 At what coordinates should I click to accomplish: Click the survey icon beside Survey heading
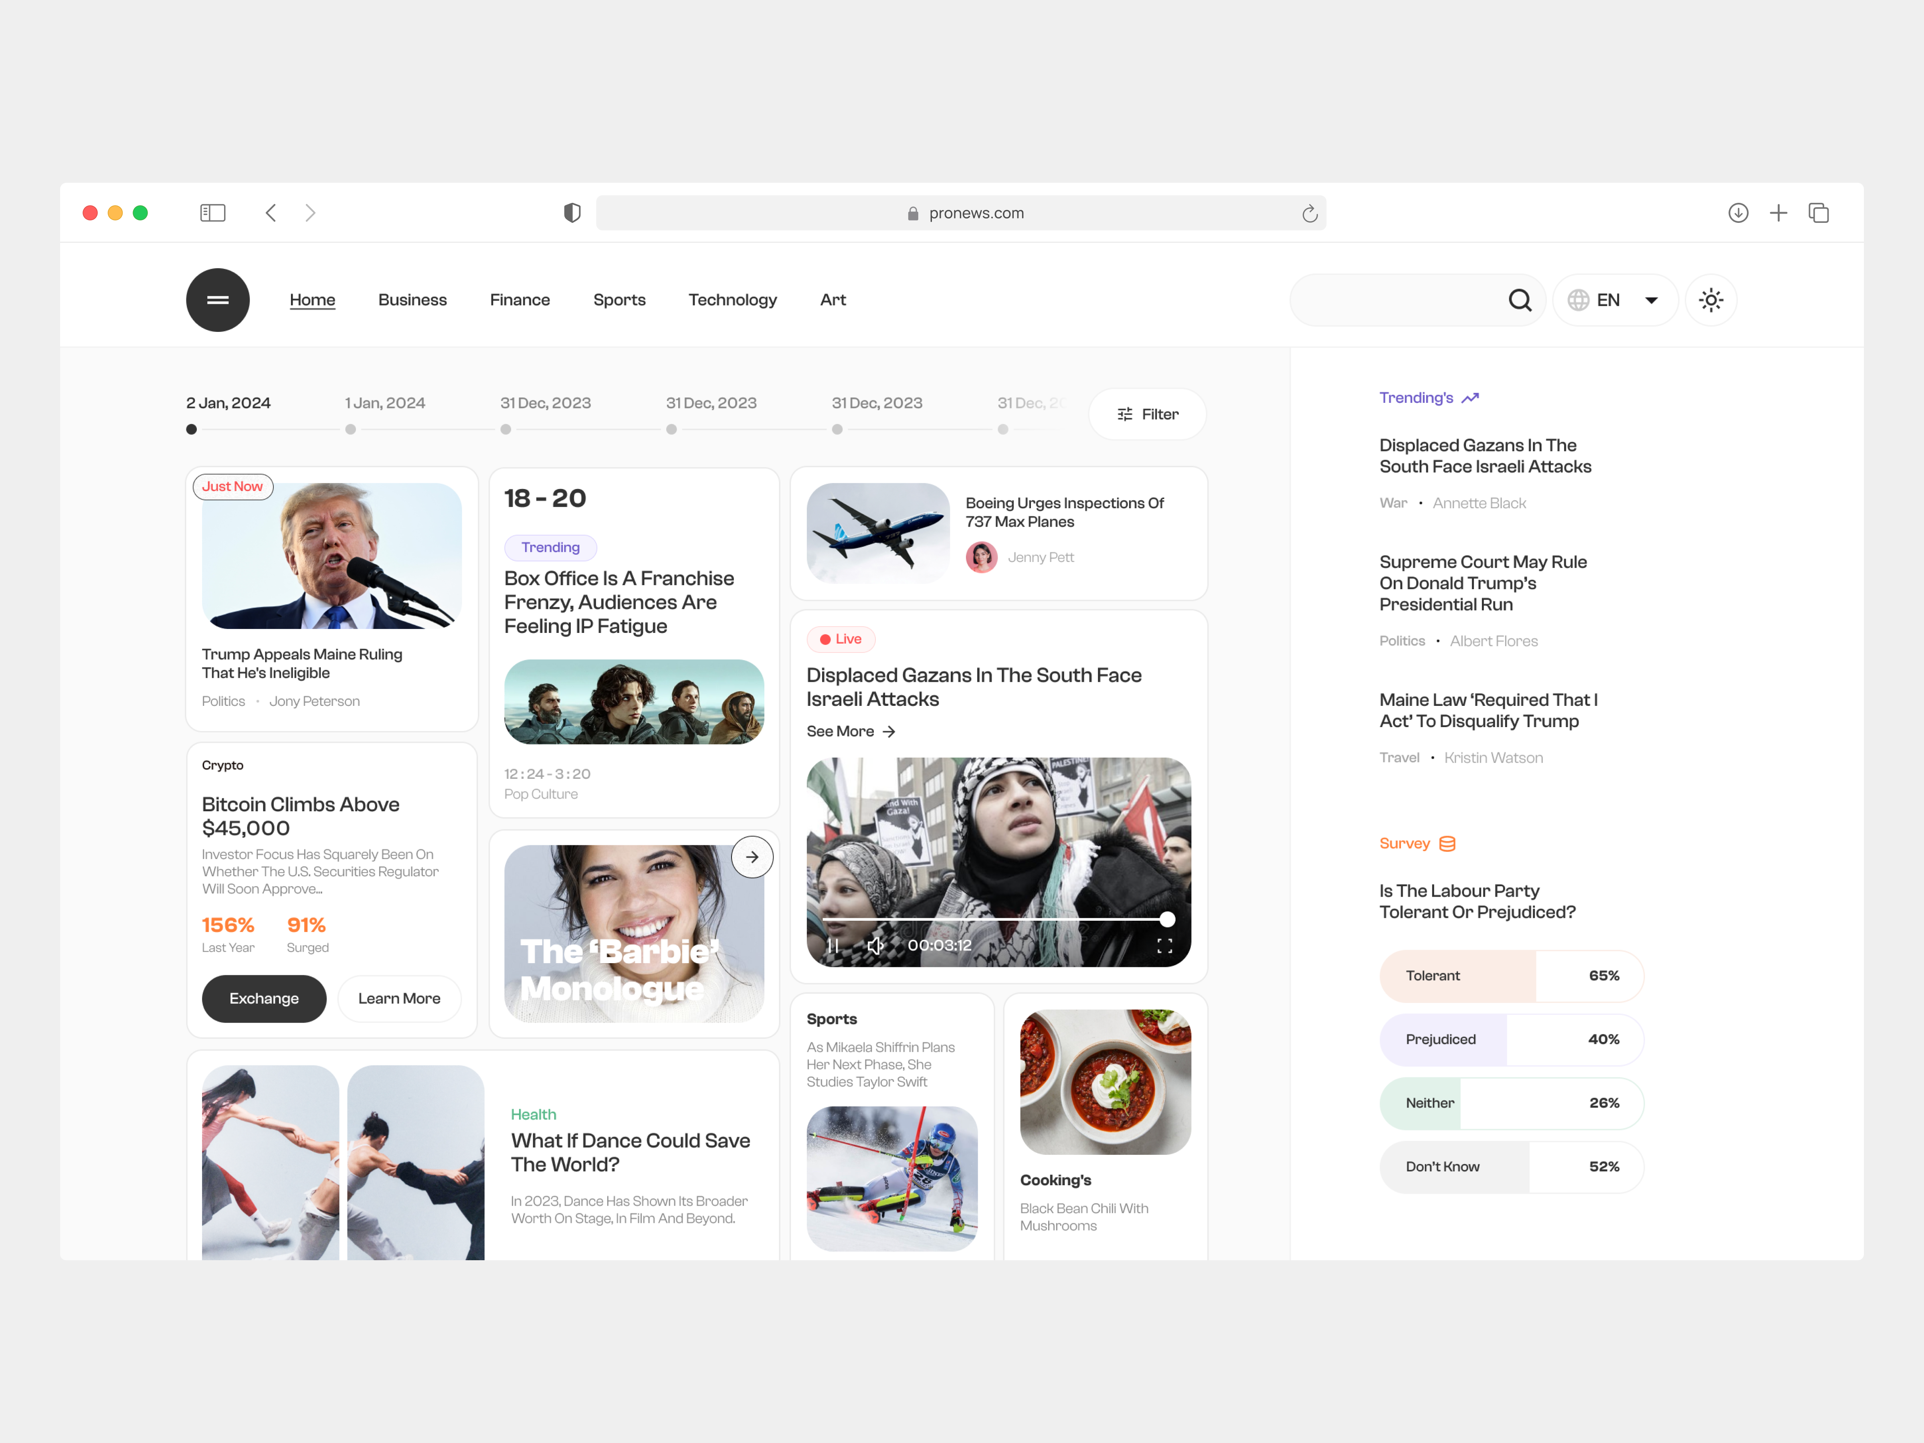pyautogui.click(x=1447, y=843)
